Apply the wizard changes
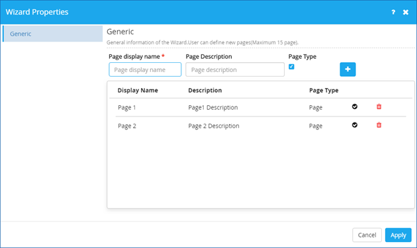 (398, 235)
